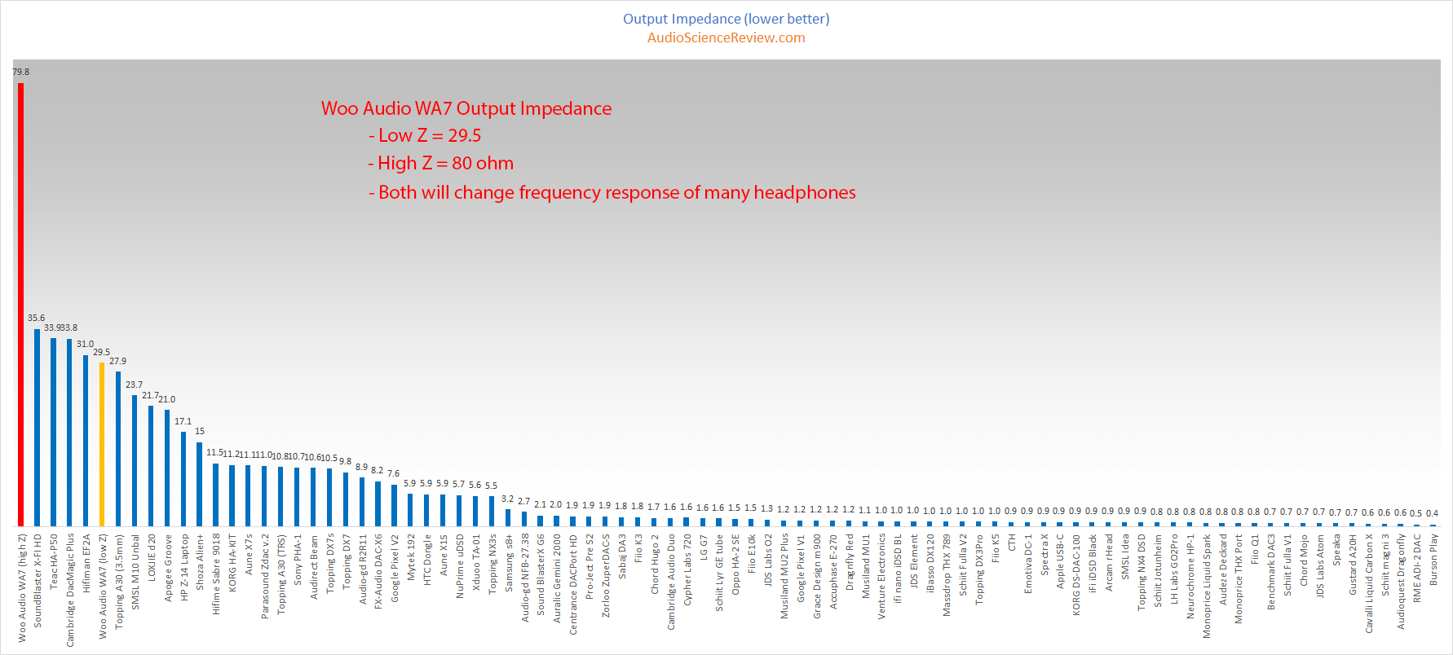1453x655 pixels.
Task: Select the 7.6 value label
Action: click(394, 473)
